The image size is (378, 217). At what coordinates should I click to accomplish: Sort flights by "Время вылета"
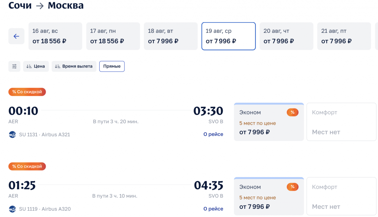pyautogui.click(x=74, y=66)
